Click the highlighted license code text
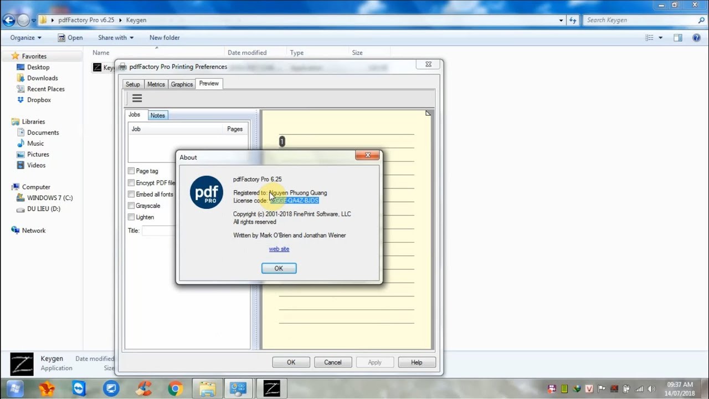Screen dimensions: 709x399 [294, 201]
